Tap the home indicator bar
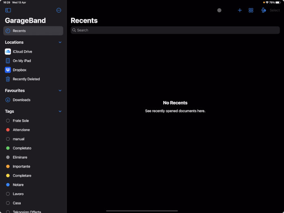Screen dimensions: 284x213 click(x=142, y=211)
